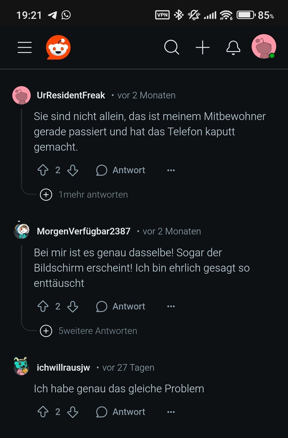Open three-dot menu on ichwillrausjw's comment
288x438 pixels.
tap(171, 412)
